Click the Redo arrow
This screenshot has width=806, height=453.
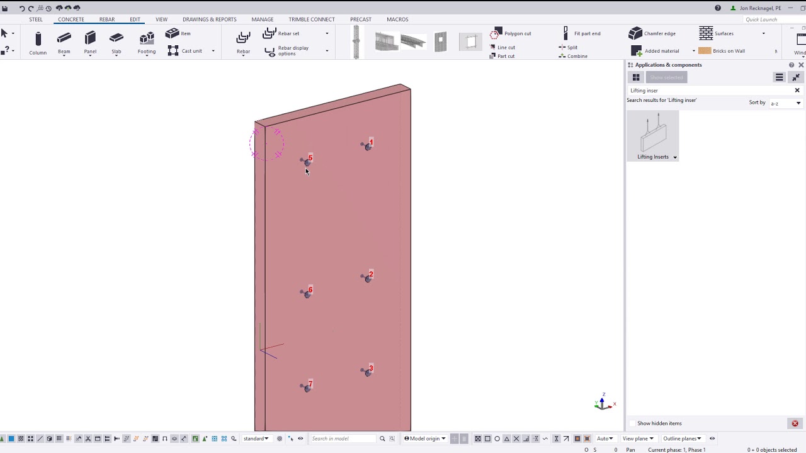31,8
